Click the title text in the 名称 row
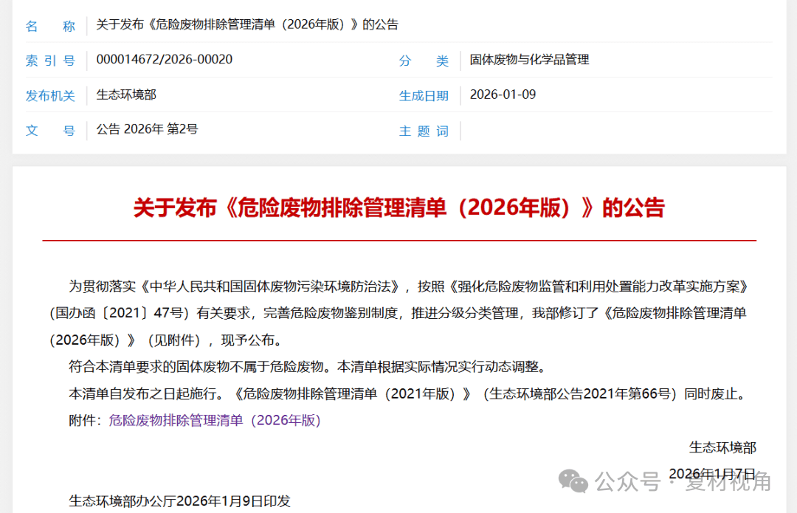The image size is (797, 513). (247, 25)
